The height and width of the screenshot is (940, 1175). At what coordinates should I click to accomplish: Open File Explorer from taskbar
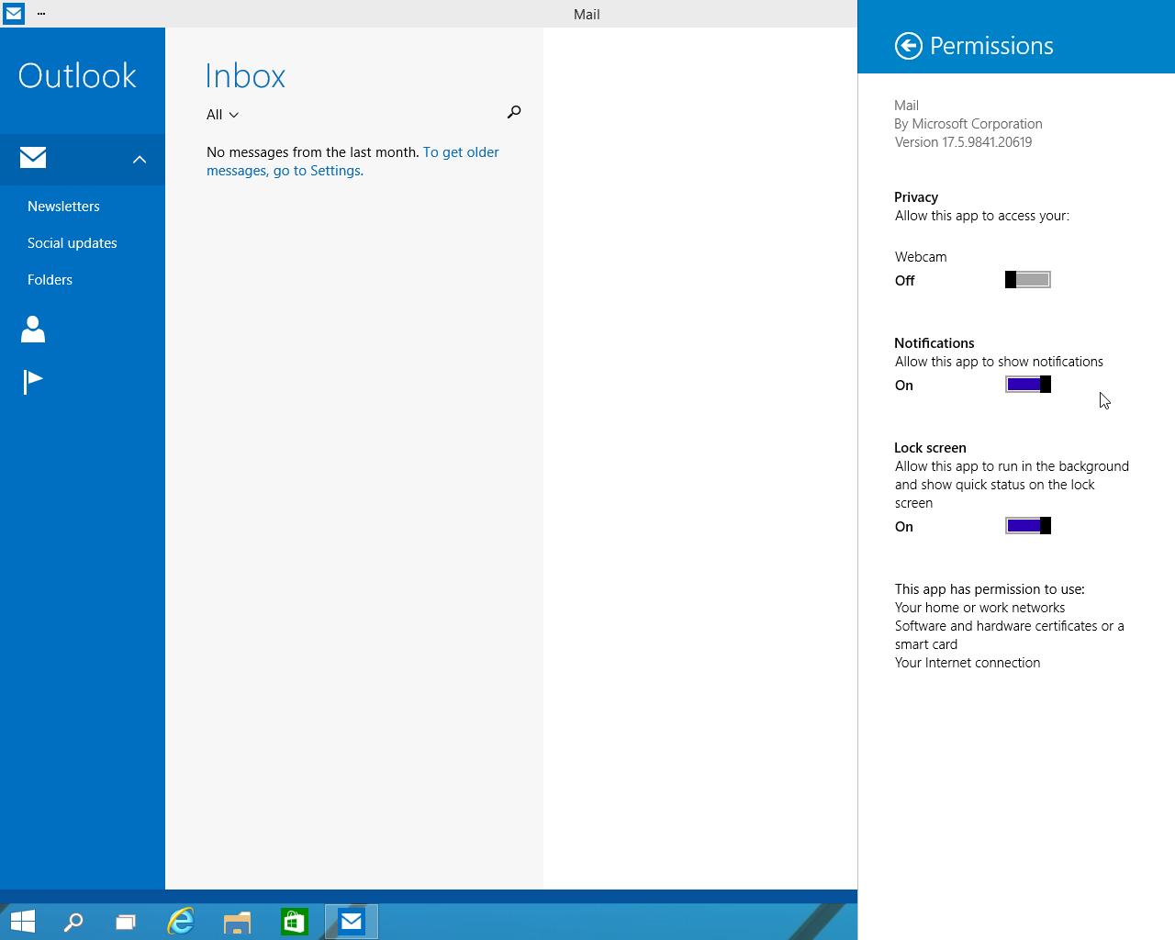coord(238,922)
